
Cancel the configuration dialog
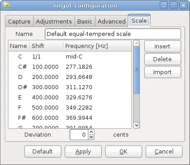coord(164,152)
